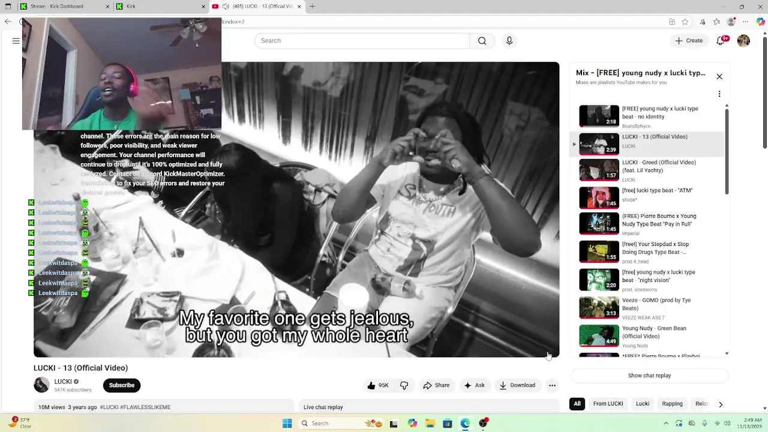The width and height of the screenshot is (768, 432).
Task: Open the Create button
Action: tap(689, 41)
